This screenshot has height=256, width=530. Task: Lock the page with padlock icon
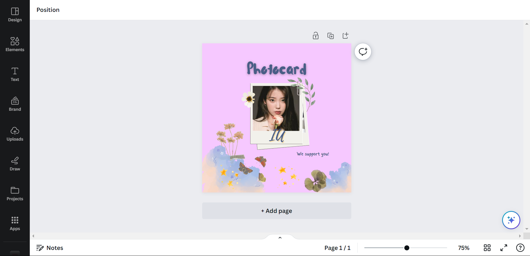[x=316, y=36]
